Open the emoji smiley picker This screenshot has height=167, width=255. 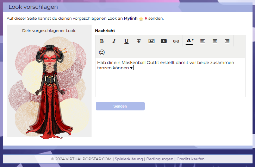click(x=102, y=52)
